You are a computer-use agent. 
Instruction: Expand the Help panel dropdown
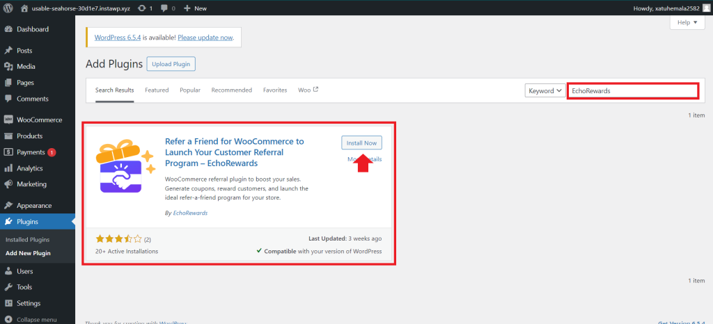coord(687,22)
